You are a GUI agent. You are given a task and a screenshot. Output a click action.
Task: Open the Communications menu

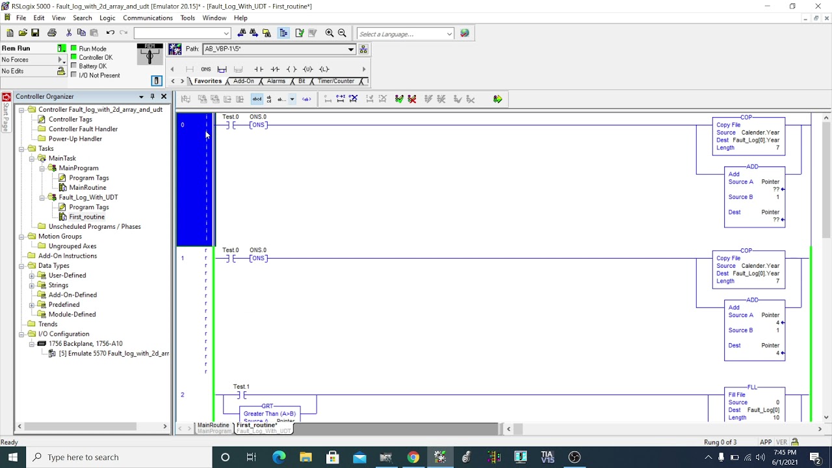[x=148, y=18]
